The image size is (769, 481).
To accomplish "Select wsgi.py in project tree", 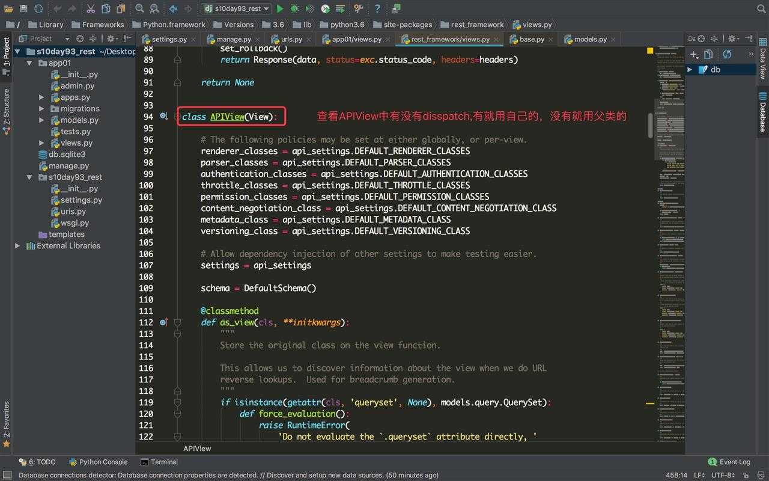I will [70, 223].
